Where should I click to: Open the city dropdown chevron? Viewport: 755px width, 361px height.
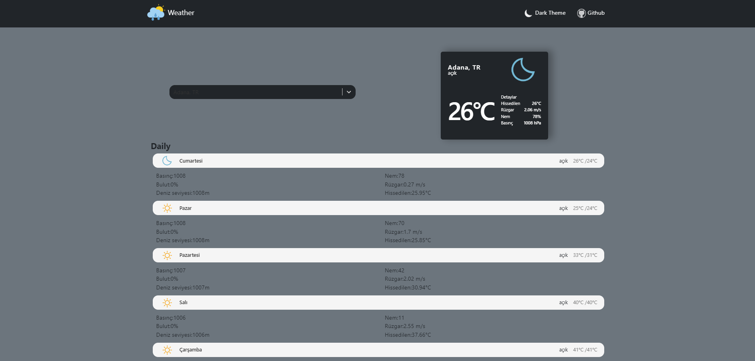pyautogui.click(x=349, y=92)
